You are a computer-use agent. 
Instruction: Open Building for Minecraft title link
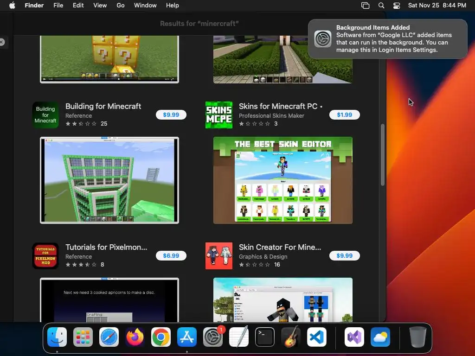103,106
